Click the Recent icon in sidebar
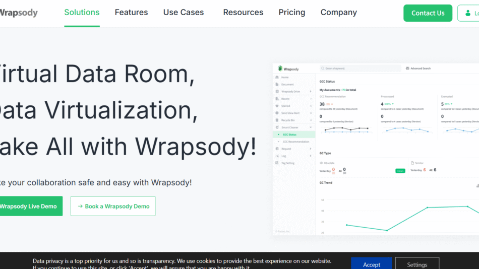 point(277,99)
